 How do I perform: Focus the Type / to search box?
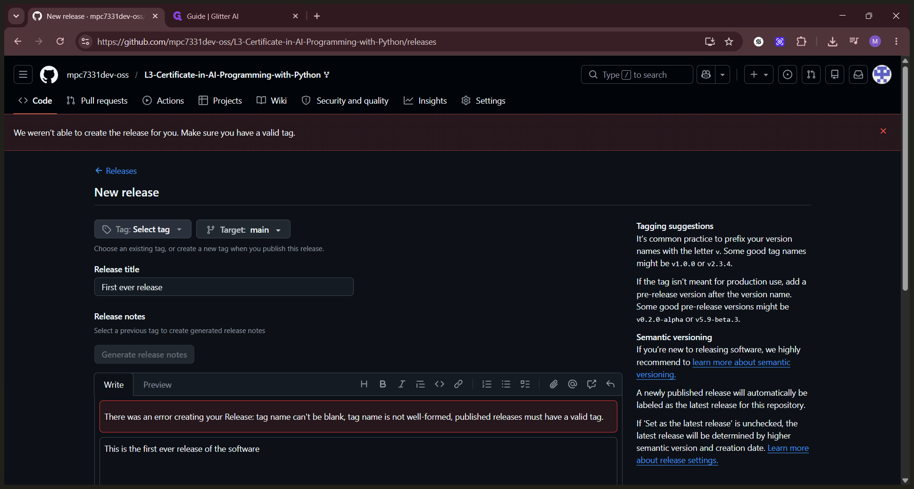[x=637, y=74]
